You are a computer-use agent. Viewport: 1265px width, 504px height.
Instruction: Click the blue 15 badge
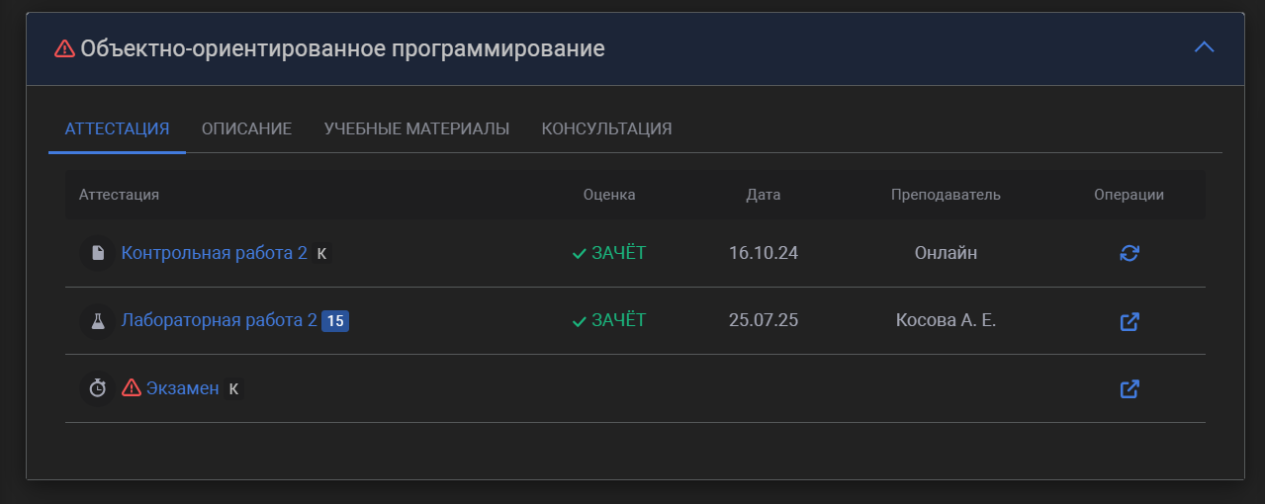[335, 321]
